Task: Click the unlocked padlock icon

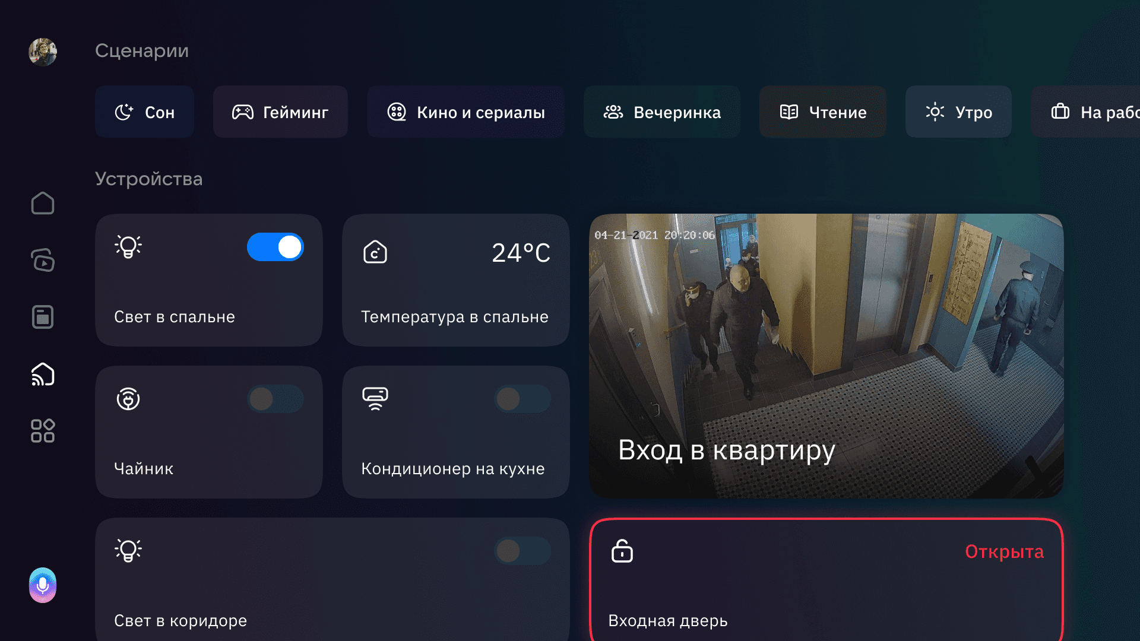Action: 622,551
